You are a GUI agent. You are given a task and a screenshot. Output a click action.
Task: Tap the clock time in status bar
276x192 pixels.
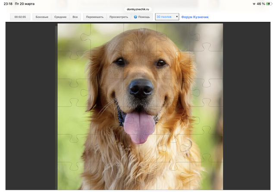coord(8,3)
